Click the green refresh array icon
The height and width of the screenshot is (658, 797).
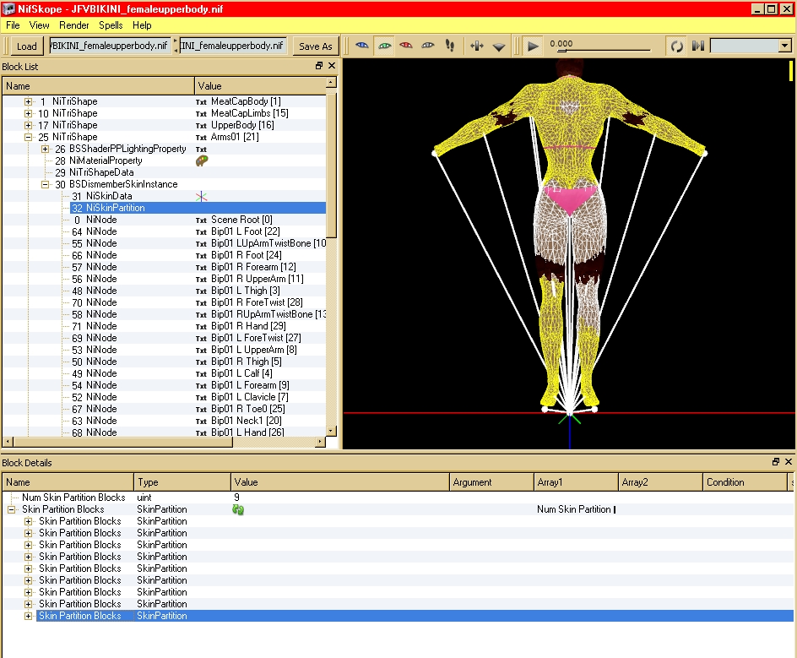tap(238, 509)
